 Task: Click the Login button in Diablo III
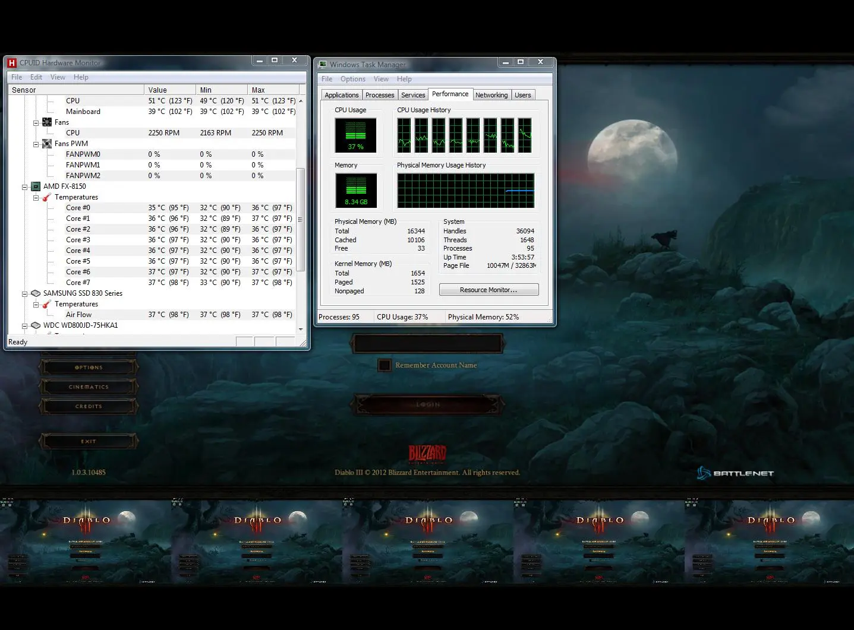(x=428, y=404)
